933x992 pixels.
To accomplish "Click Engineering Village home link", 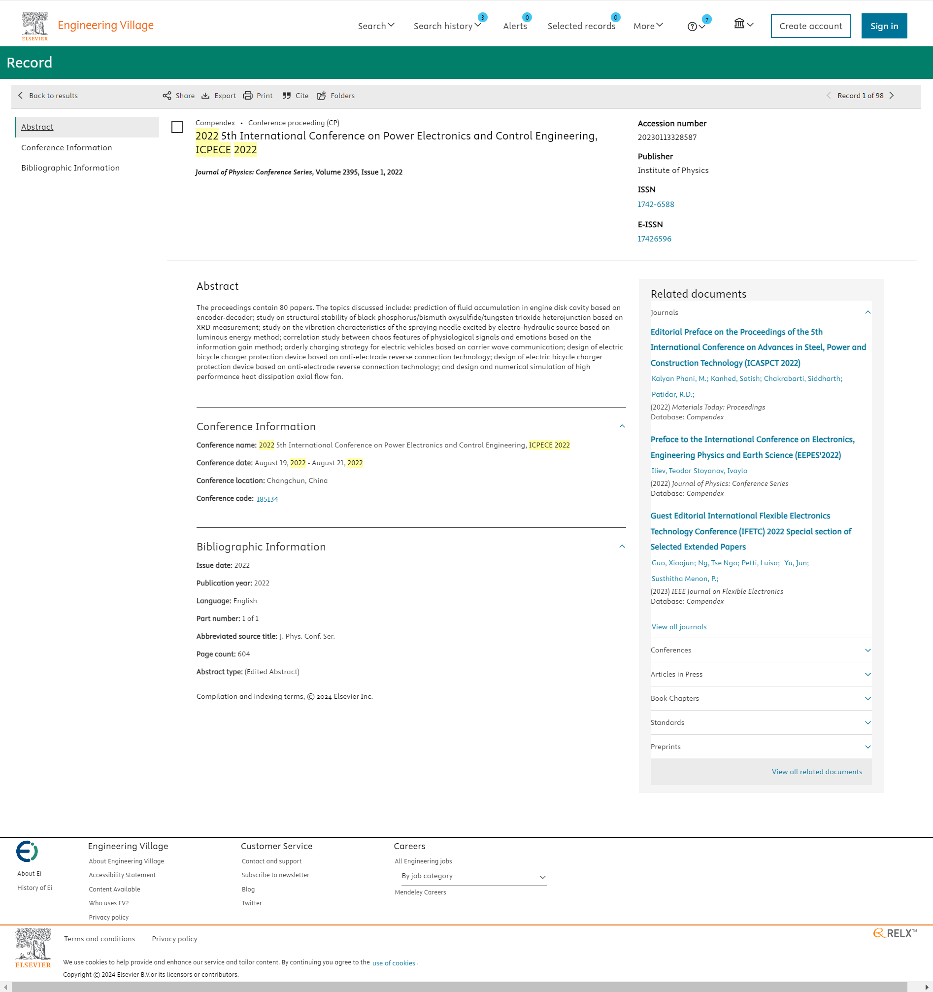I will tap(106, 25).
